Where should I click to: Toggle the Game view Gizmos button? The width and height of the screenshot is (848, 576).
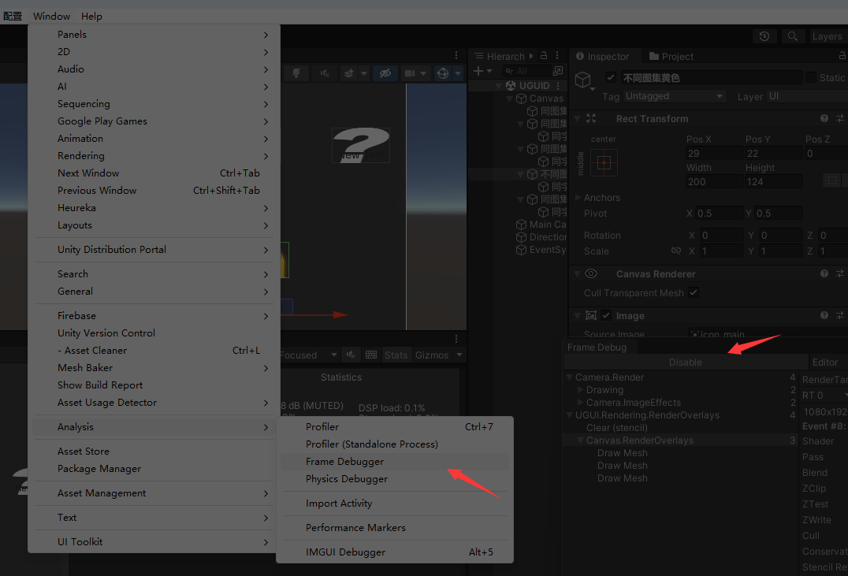tap(432, 355)
